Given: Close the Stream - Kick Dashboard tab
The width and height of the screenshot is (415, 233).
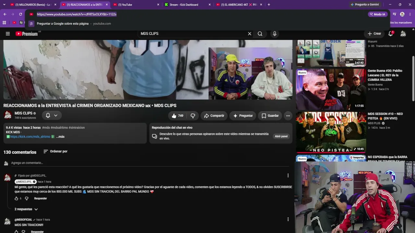Looking at the screenshot, I should point(209,5).
